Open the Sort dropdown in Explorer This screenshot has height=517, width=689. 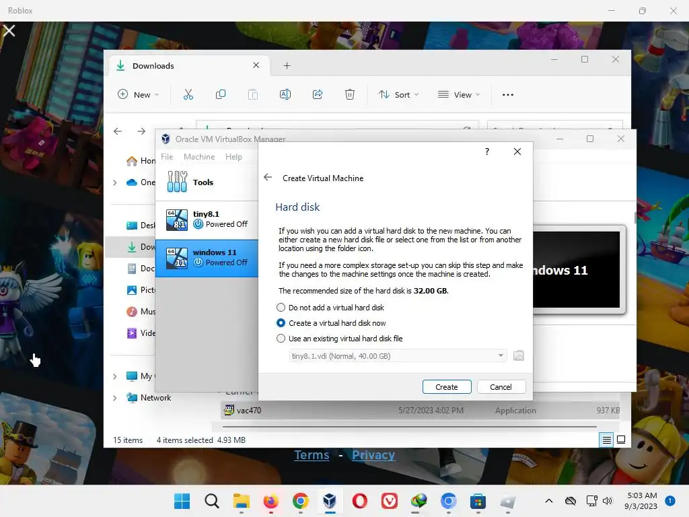pyautogui.click(x=398, y=94)
